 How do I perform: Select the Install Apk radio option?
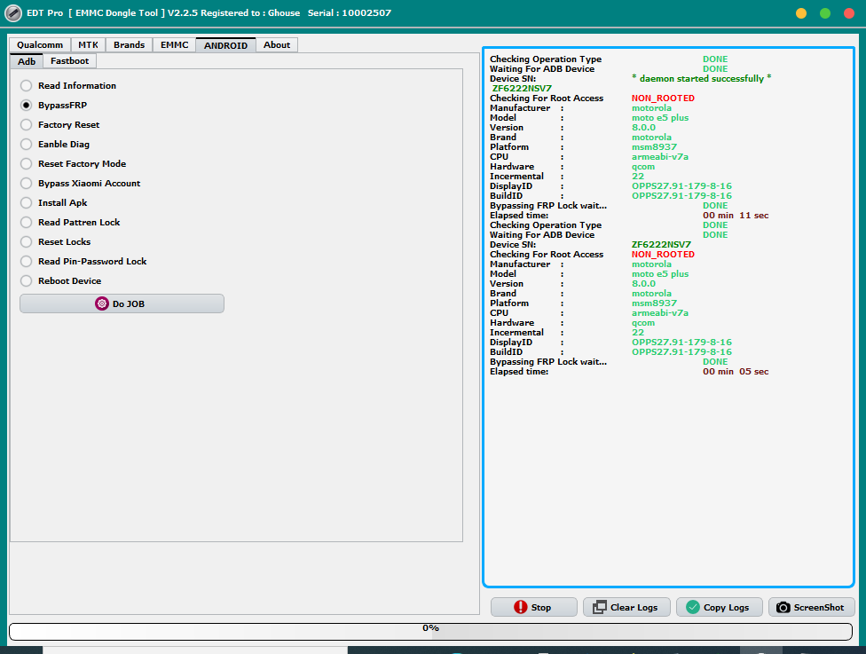(x=27, y=203)
